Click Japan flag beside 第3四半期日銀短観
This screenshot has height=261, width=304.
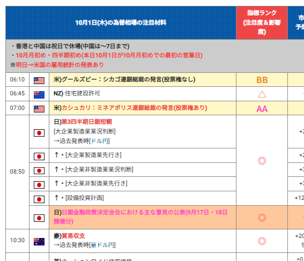39,133
